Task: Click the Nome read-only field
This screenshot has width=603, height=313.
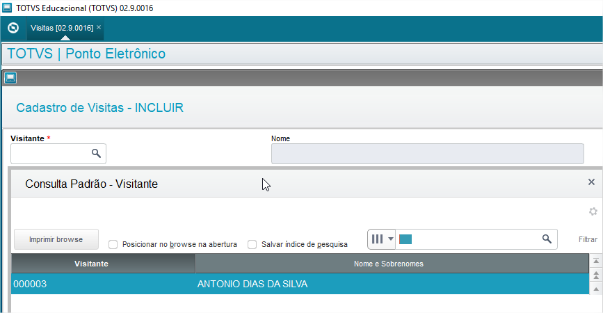Action: (x=427, y=154)
